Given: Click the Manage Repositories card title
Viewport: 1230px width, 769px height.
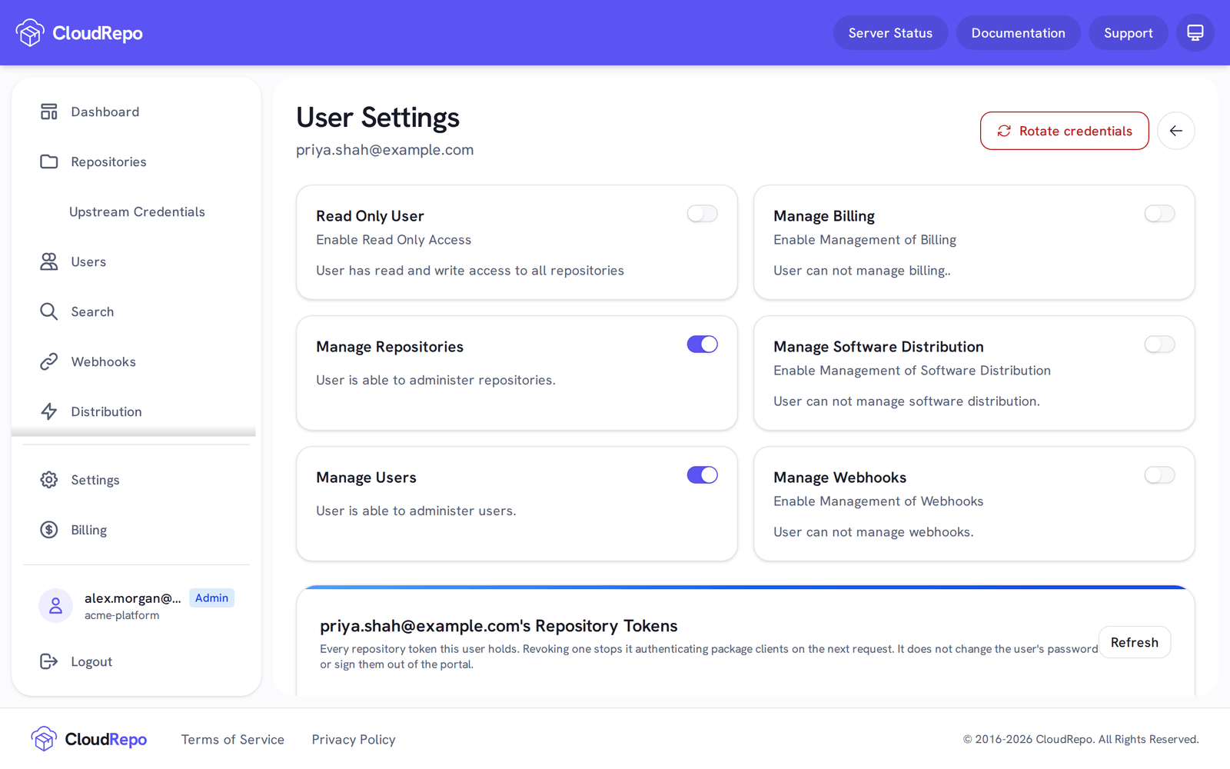Looking at the screenshot, I should point(390,347).
